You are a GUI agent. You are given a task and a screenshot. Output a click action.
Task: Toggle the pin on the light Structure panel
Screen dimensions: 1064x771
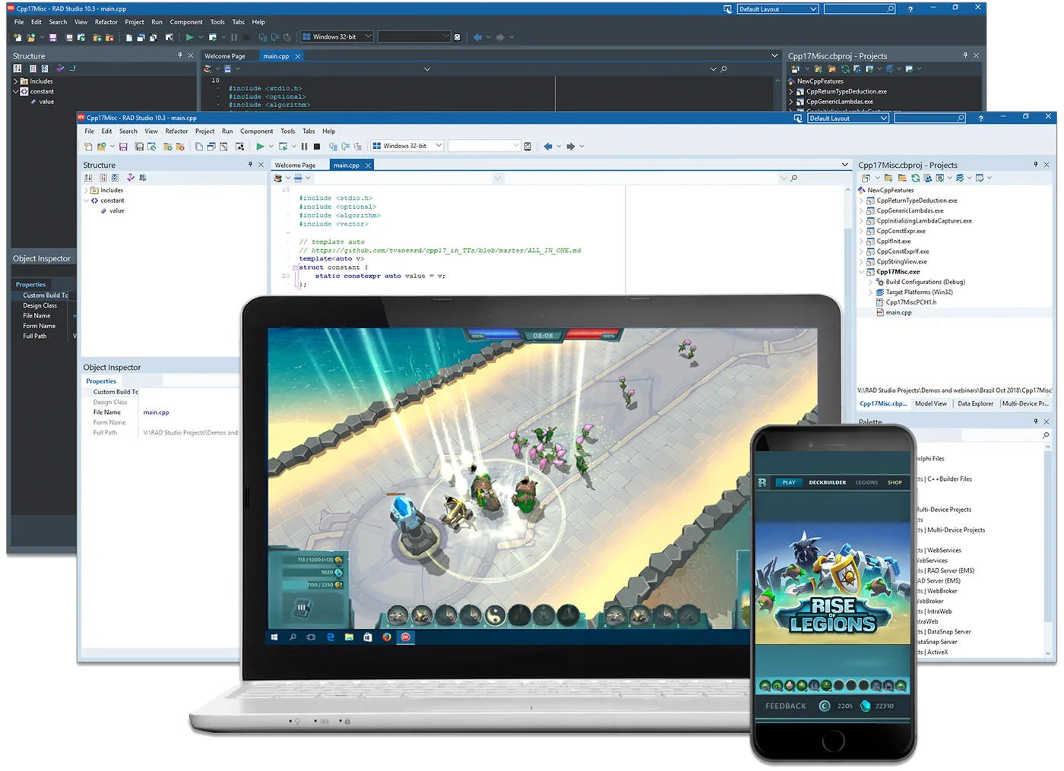click(250, 165)
